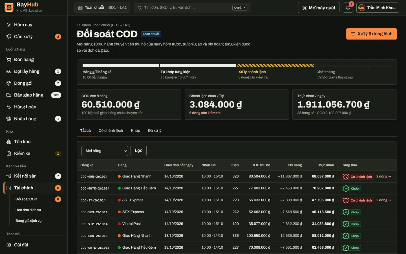Open the Toàn chuỗi warehouse selector
The height and width of the screenshot is (254, 406).
coord(102,8)
